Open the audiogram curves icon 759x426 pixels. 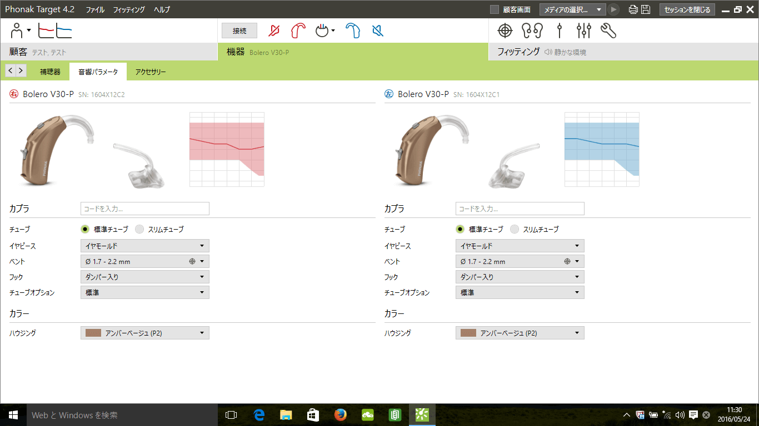(x=55, y=31)
